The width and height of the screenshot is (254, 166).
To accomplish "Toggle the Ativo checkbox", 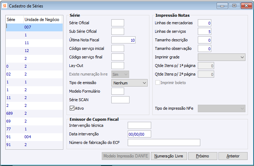I will (x=72, y=108).
